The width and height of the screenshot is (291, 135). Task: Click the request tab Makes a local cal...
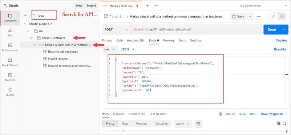122,6
